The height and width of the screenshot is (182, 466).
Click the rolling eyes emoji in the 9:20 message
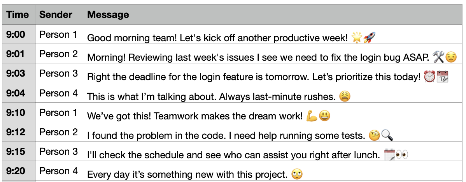coord(297,174)
